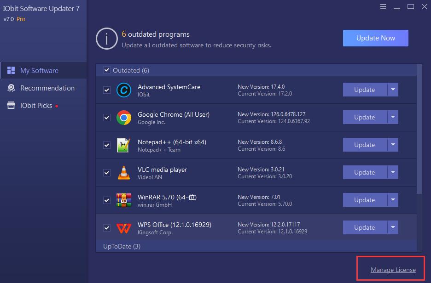Close the IObit Software Updater window
The height and width of the screenshot is (283, 431).
[425, 6]
